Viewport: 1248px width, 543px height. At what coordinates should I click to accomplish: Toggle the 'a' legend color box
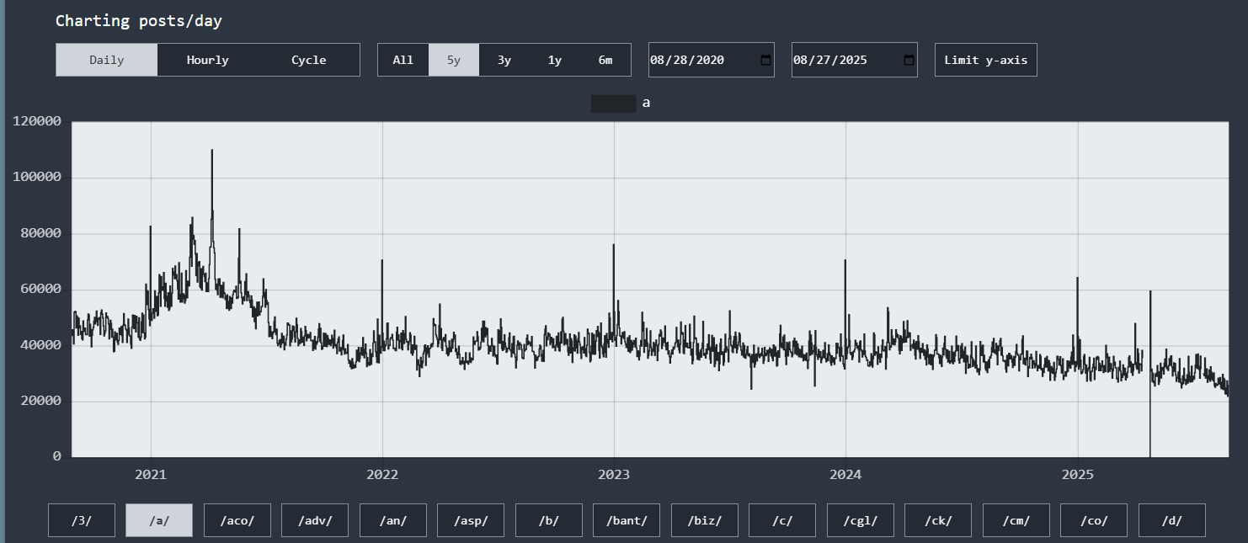[613, 104]
